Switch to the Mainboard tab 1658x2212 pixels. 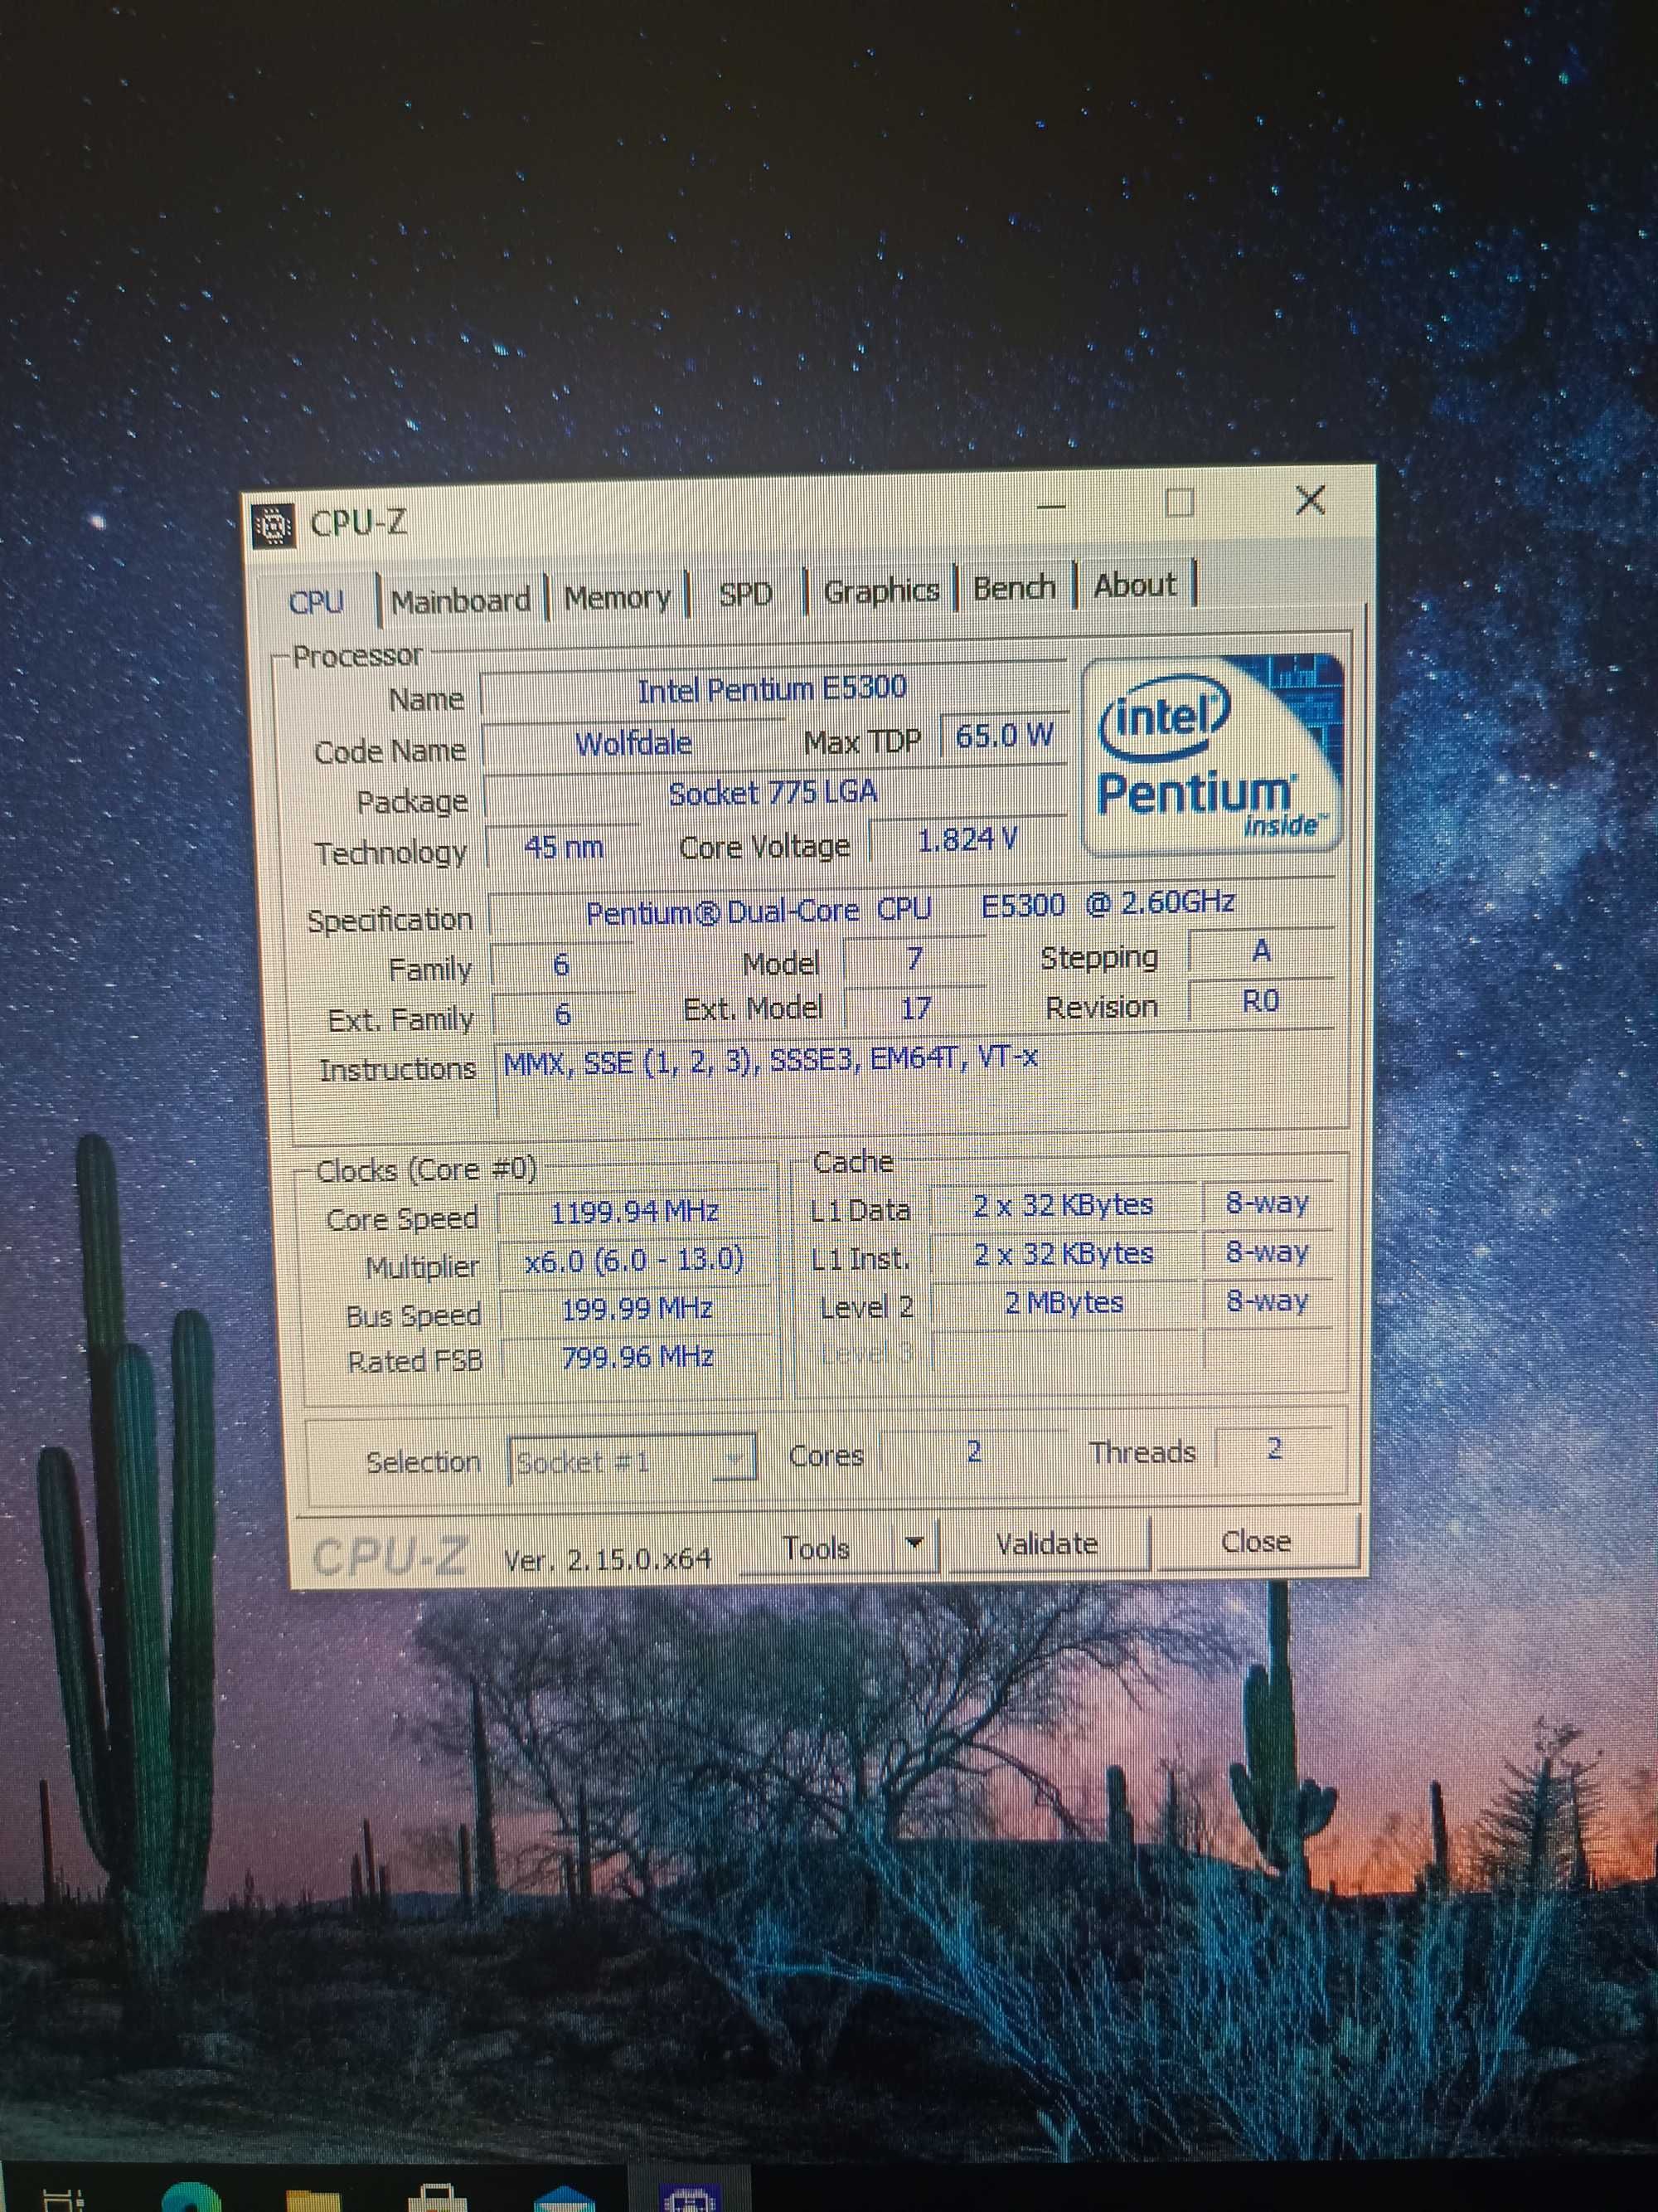[461, 600]
